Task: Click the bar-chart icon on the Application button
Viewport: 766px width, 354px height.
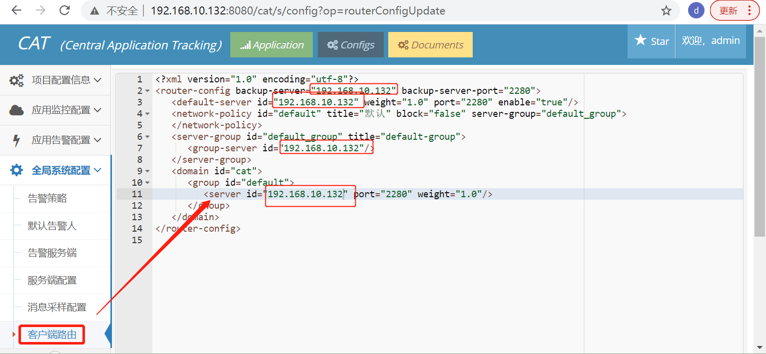Action: (244, 44)
